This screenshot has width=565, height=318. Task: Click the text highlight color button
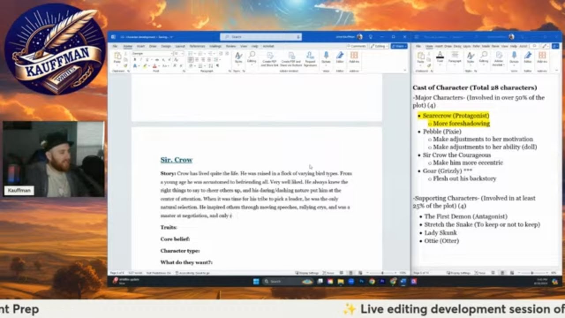click(x=145, y=66)
